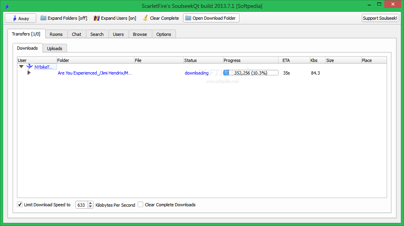Toggle Away status button
Image resolution: width=404 pixels, height=226 pixels.
click(21, 18)
